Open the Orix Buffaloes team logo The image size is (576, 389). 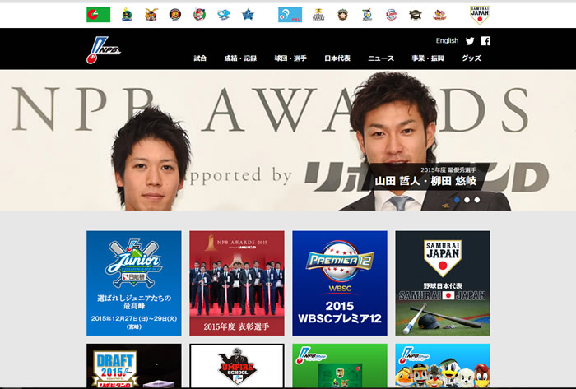click(x=416, y=15)
